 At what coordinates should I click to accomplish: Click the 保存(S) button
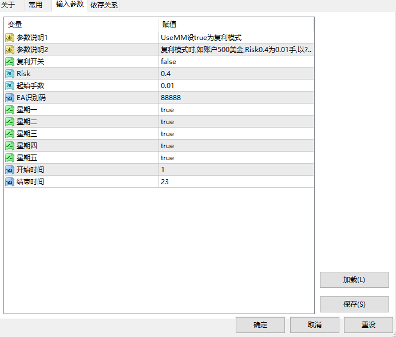(354, 304)
